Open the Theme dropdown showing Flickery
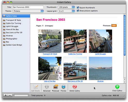This screenshot has height=102, width=128. (28, 11)
